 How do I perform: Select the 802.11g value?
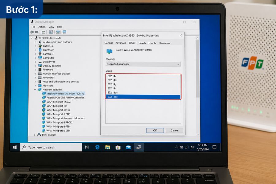[143, 84]
